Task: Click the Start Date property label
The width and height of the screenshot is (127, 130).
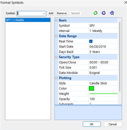Action: 66,47
